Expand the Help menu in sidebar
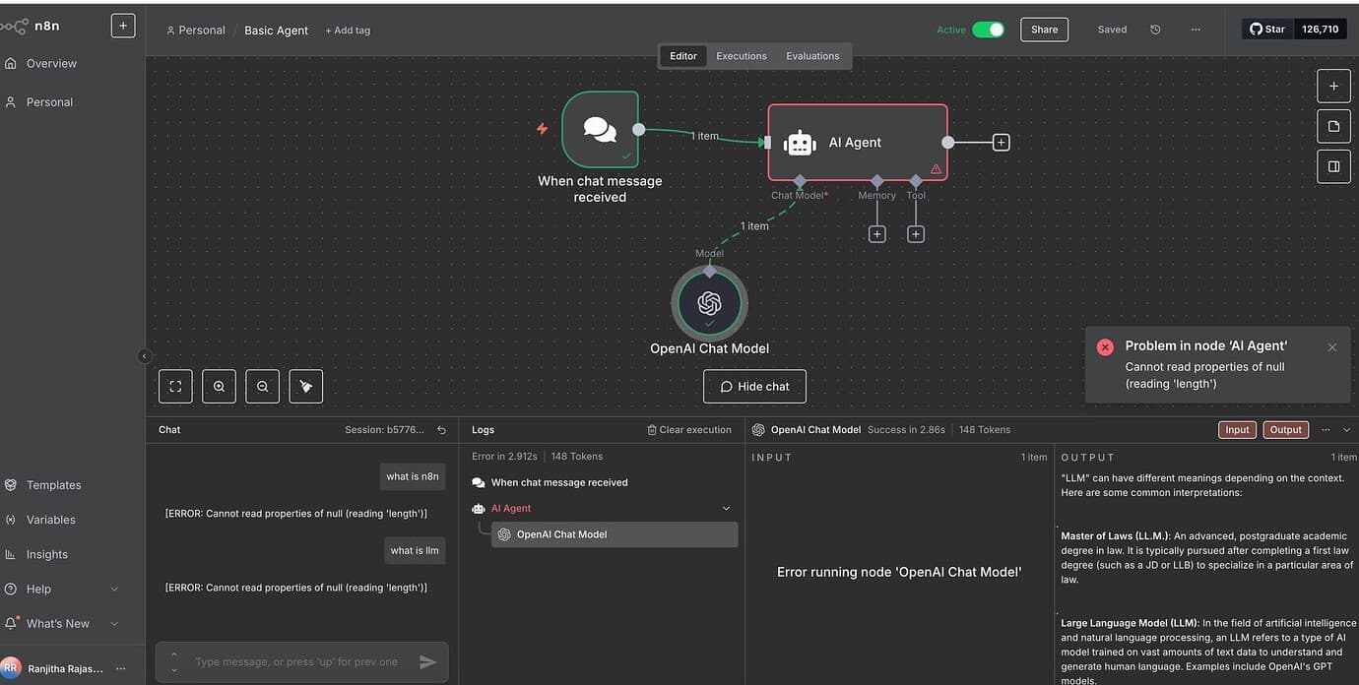This screenshot has height=685, width=1359. (x=113, y=590)
